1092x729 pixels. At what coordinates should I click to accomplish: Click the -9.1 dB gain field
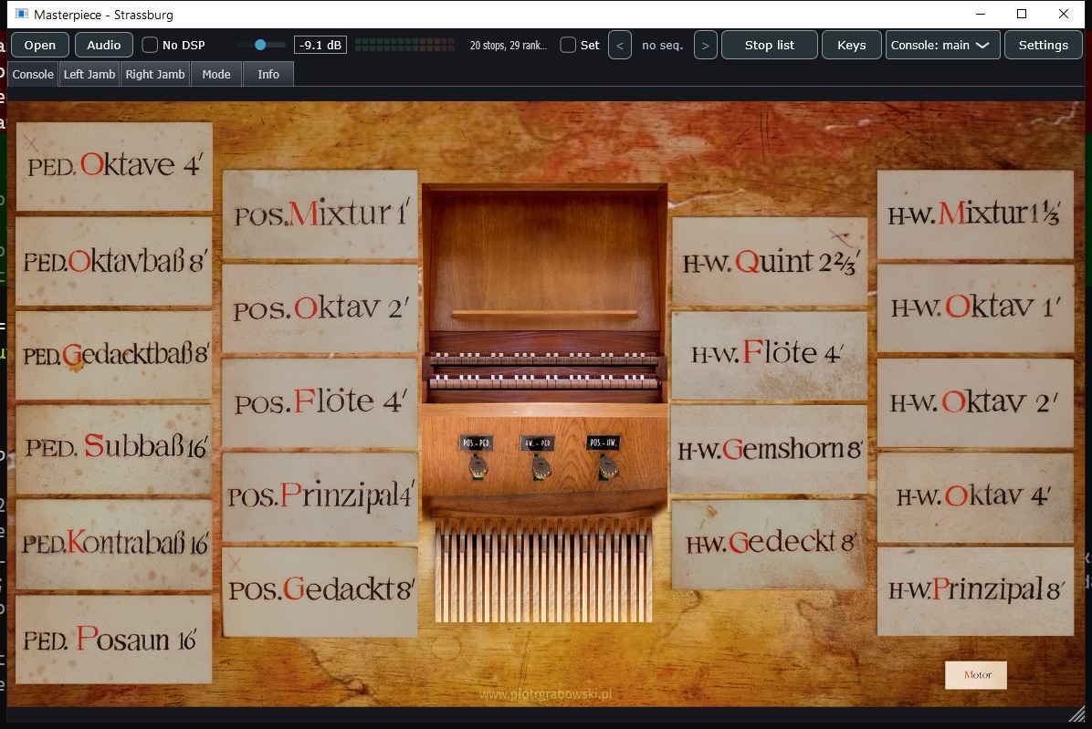click(x=320, y=46)
